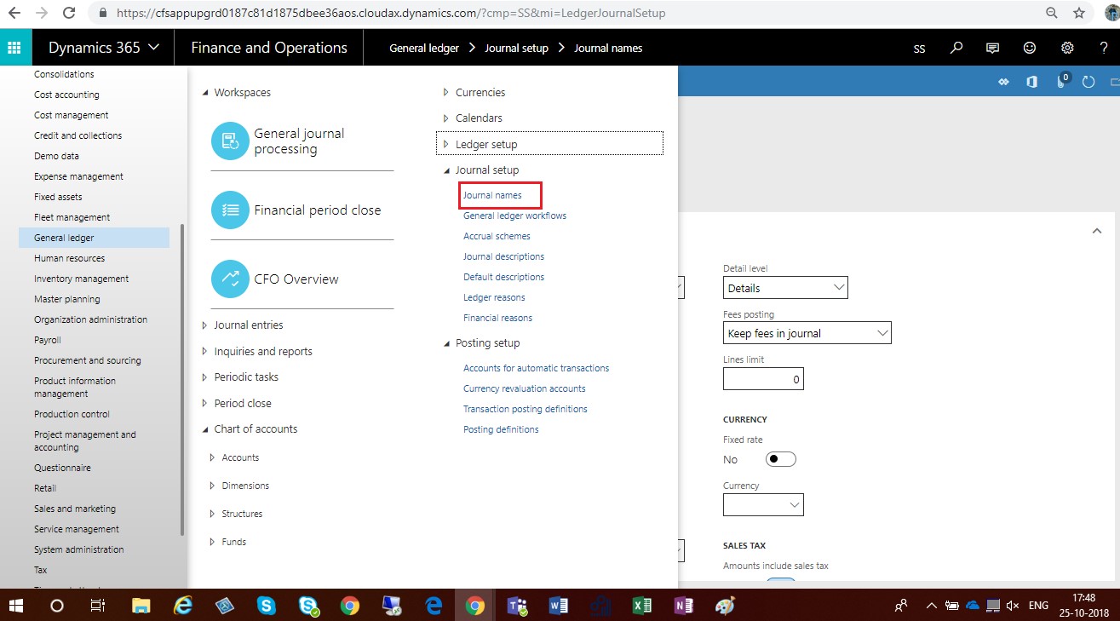Viewport: 1120px width, 621px height.
Task: Open the app launcher waffle icon
Action: tap(15, 48)
